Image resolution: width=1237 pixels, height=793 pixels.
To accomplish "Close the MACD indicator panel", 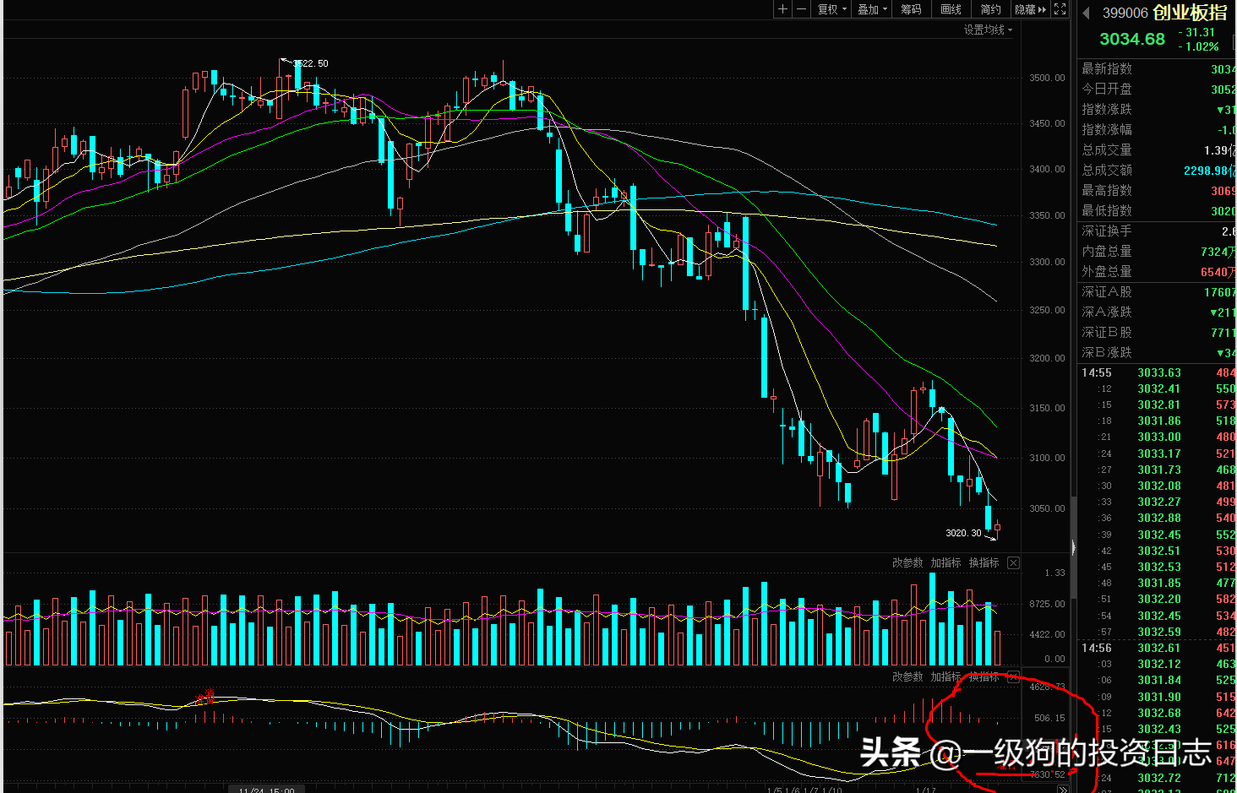I will point(1013,677).
